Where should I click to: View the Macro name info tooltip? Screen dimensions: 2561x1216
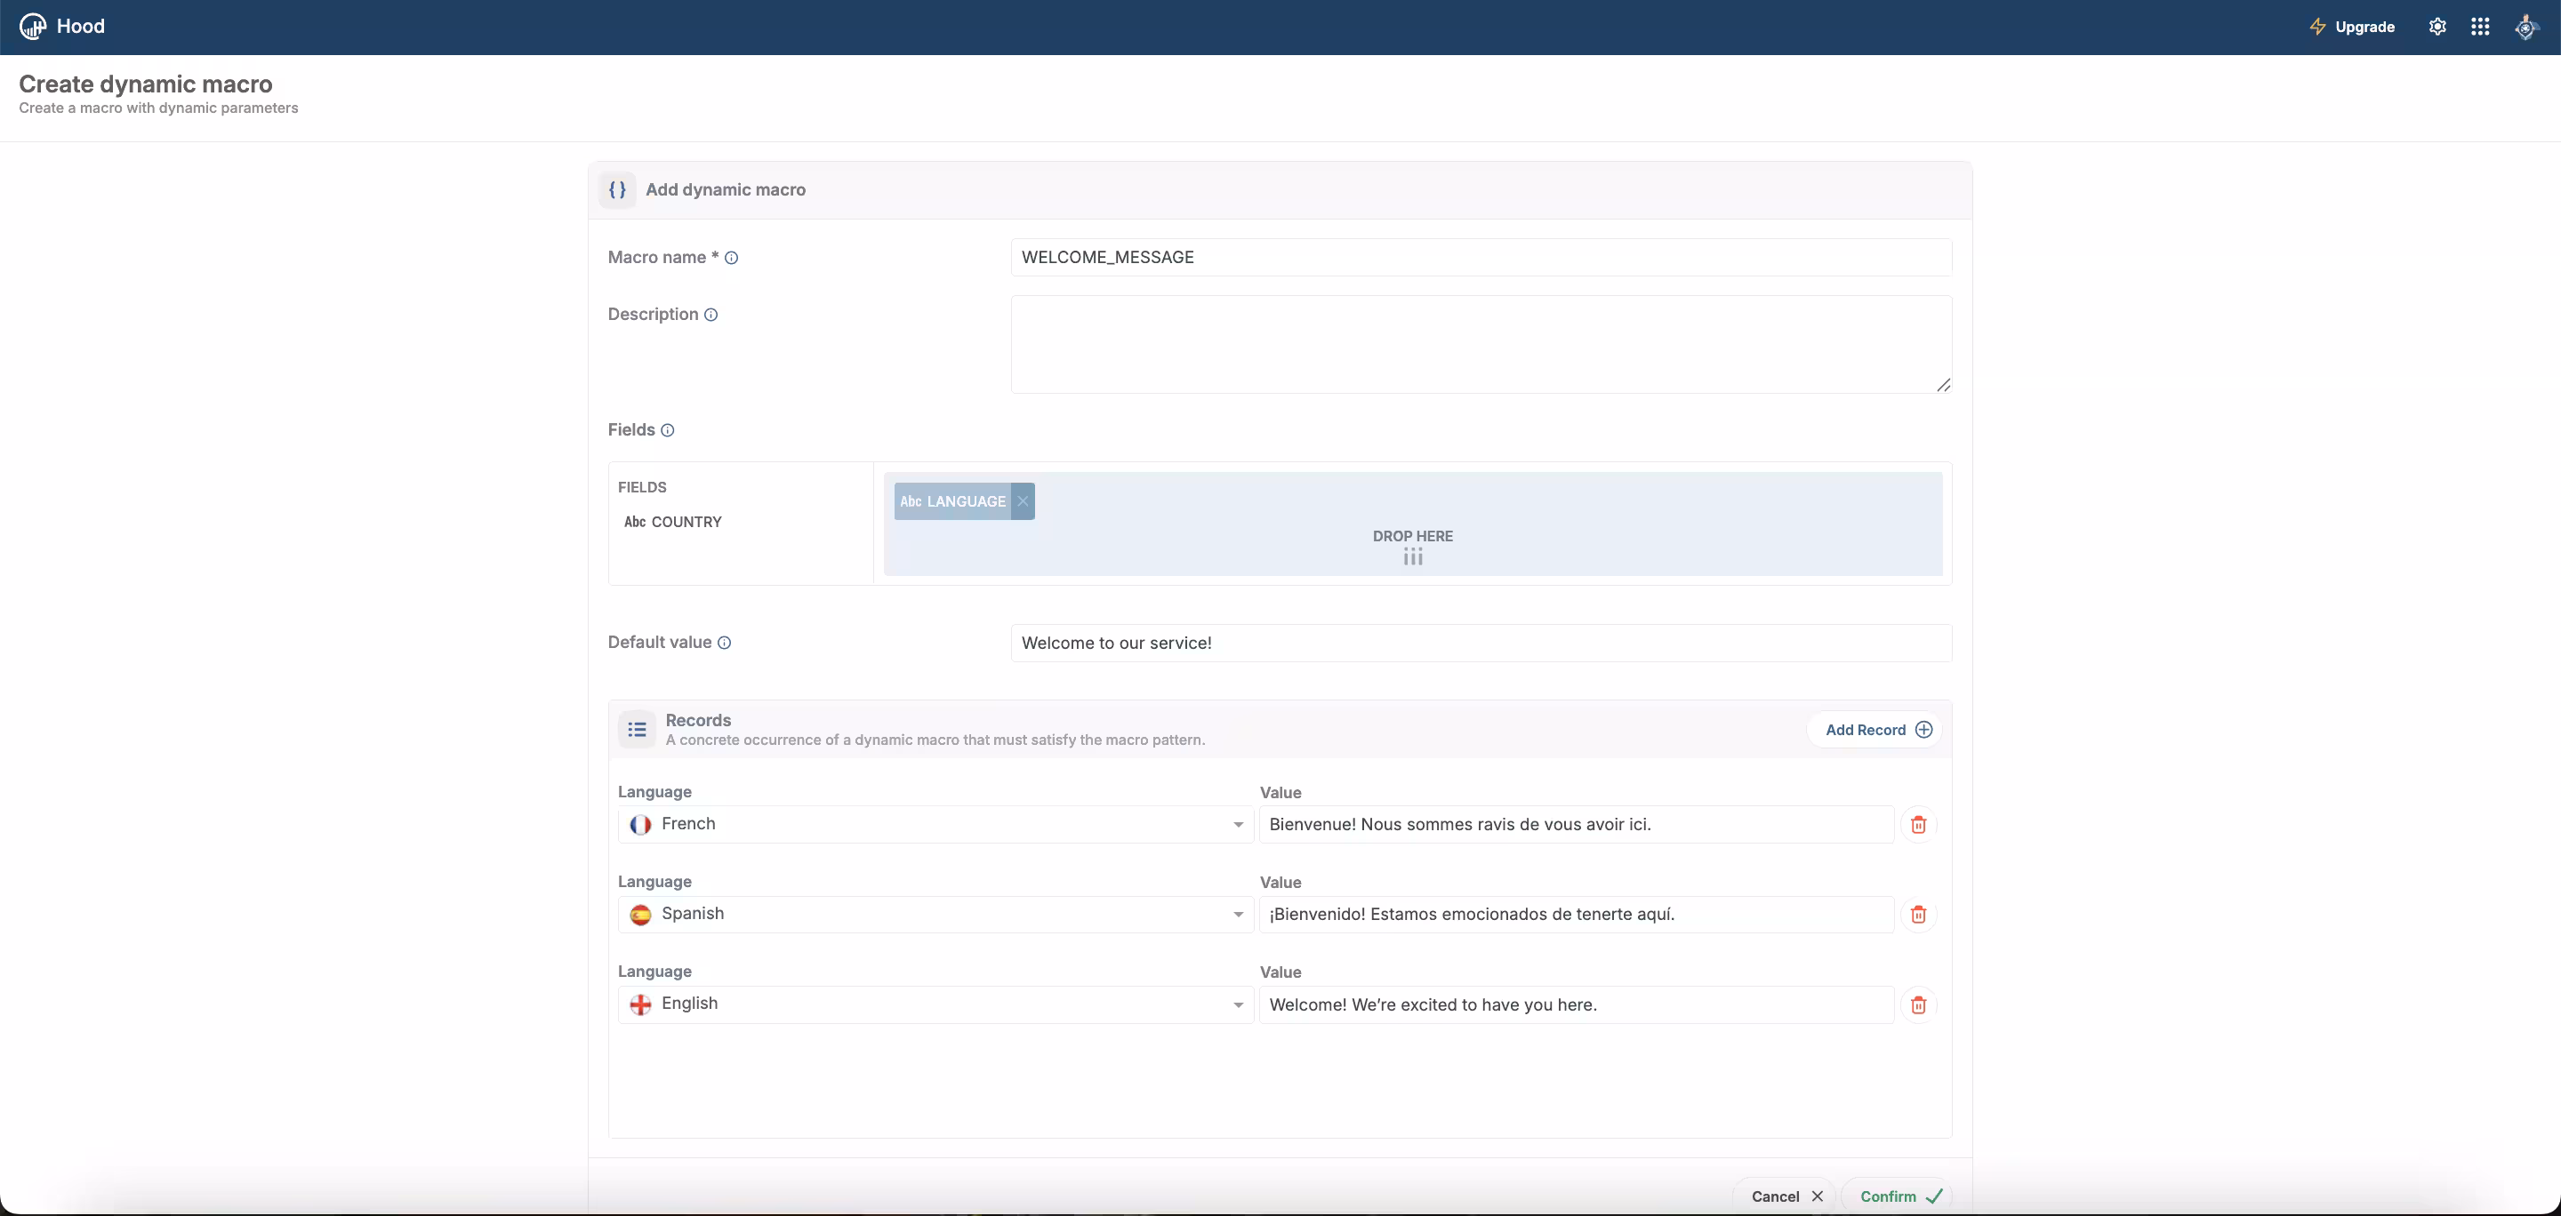[732, 257]
